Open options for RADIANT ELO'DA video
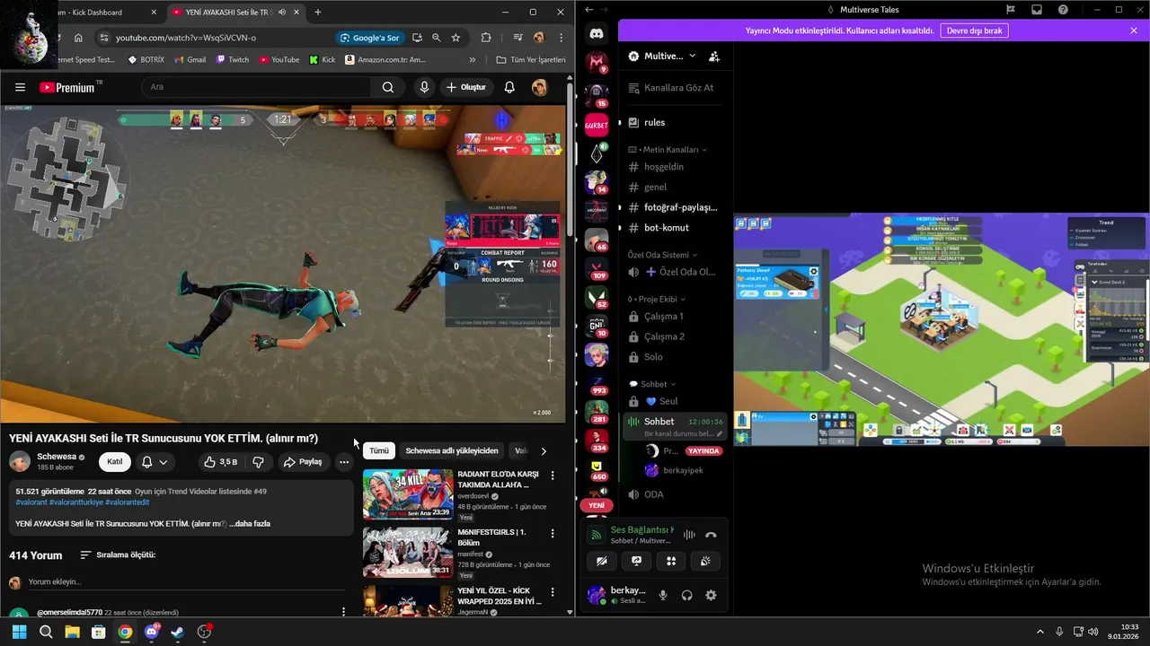Image resolution: width=1150 pixels, height=646 pixels. [x=552, y=475]
